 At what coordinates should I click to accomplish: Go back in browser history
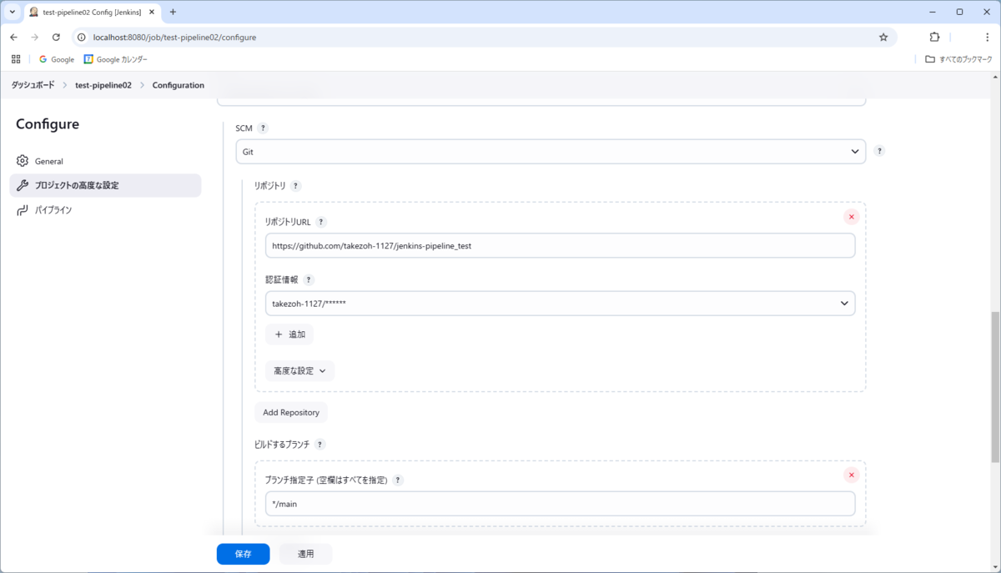[13, 38]
